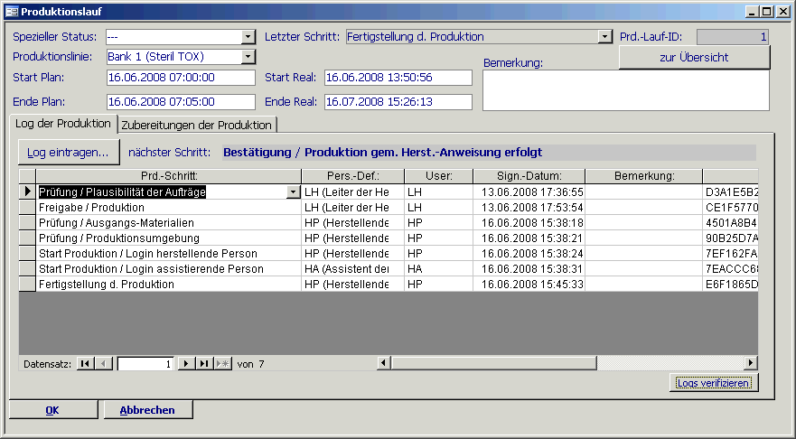Click the Log eintragen button

click(x=68, y=153)
